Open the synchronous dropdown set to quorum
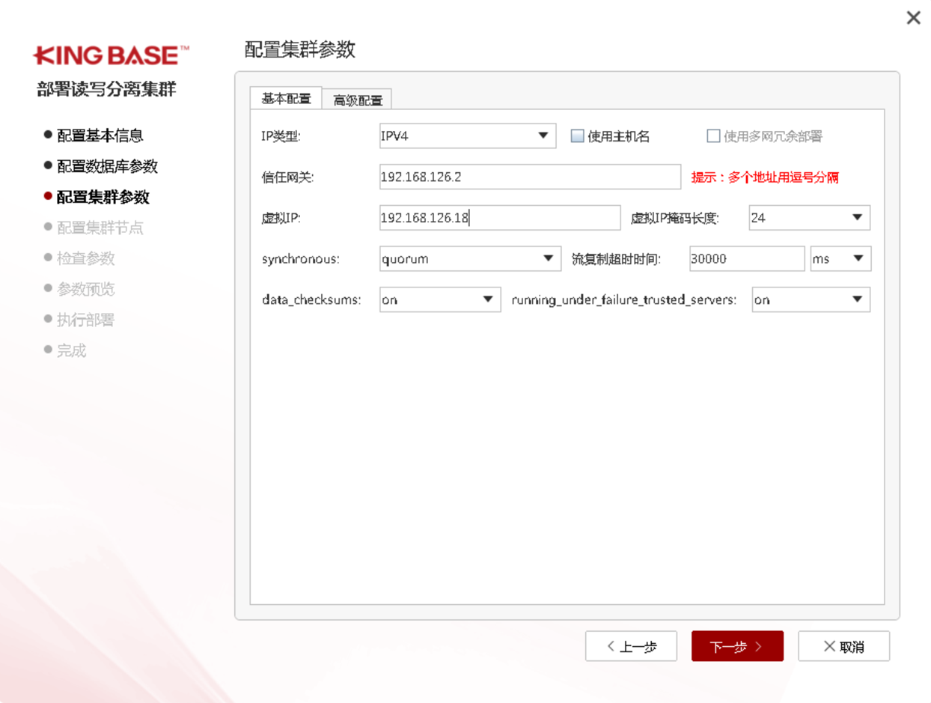This screenshot has width=931, height=703. pyautogui.click(x=470, y=259)
